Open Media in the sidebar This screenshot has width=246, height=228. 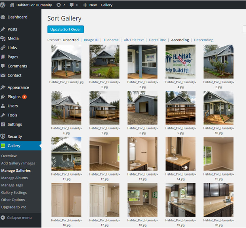13,39
